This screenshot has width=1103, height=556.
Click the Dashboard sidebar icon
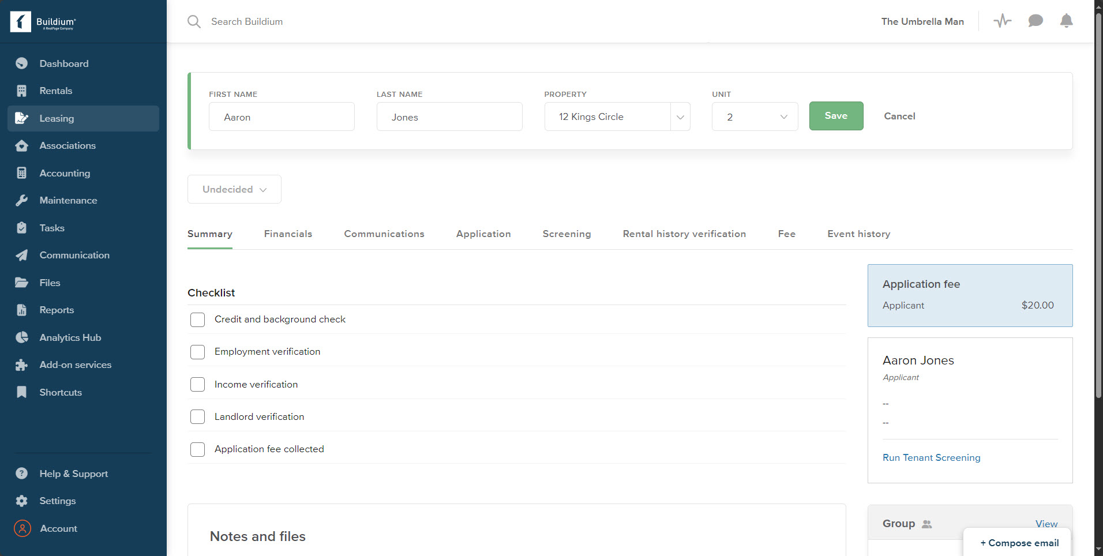[x=22, y=63]
